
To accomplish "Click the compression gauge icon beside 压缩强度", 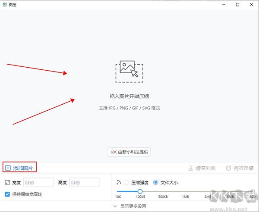I will coord(119,182).
